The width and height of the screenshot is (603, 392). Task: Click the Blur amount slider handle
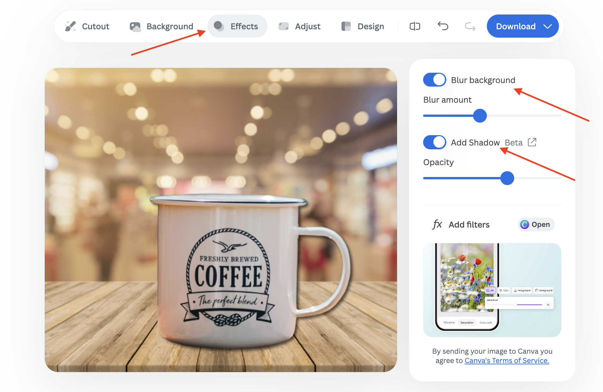pyautogui.click(x=480, y=116)
